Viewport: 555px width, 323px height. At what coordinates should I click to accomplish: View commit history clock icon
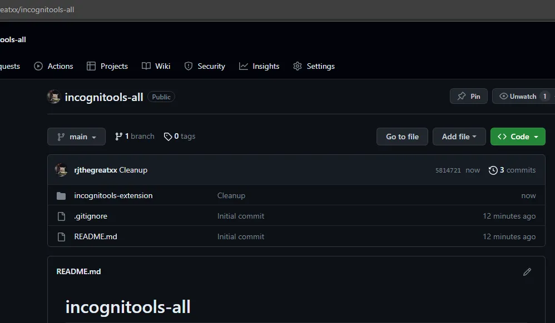493,170
